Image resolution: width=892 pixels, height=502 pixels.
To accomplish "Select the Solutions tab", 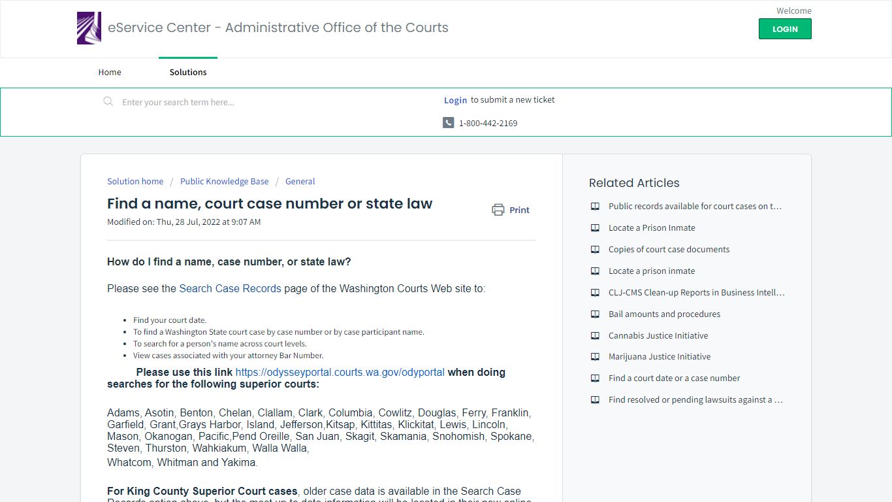I will tap(188, 72).
